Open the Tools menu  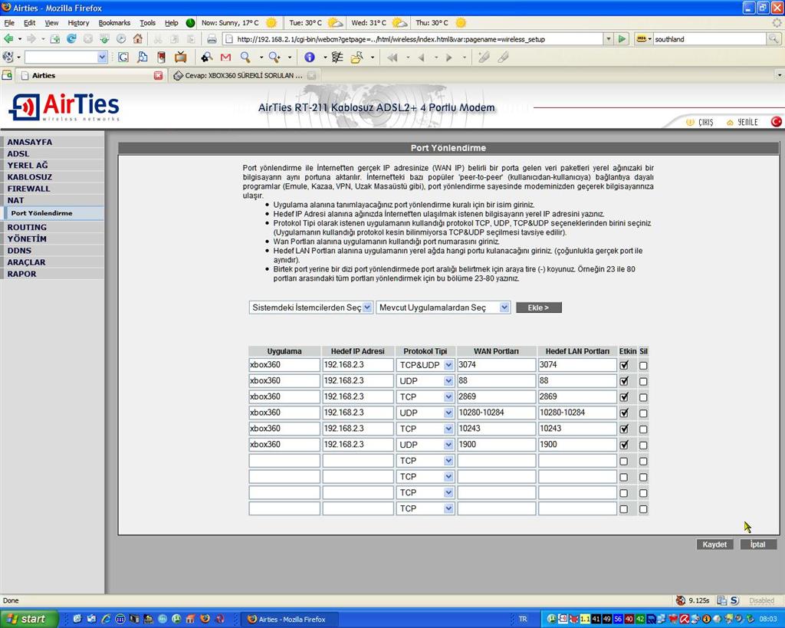coord(147,23)
